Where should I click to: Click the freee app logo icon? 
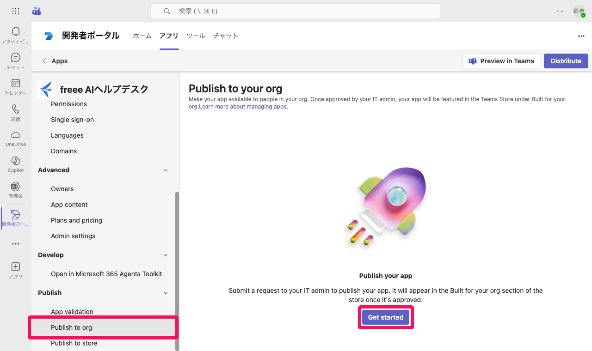[46, 89]
